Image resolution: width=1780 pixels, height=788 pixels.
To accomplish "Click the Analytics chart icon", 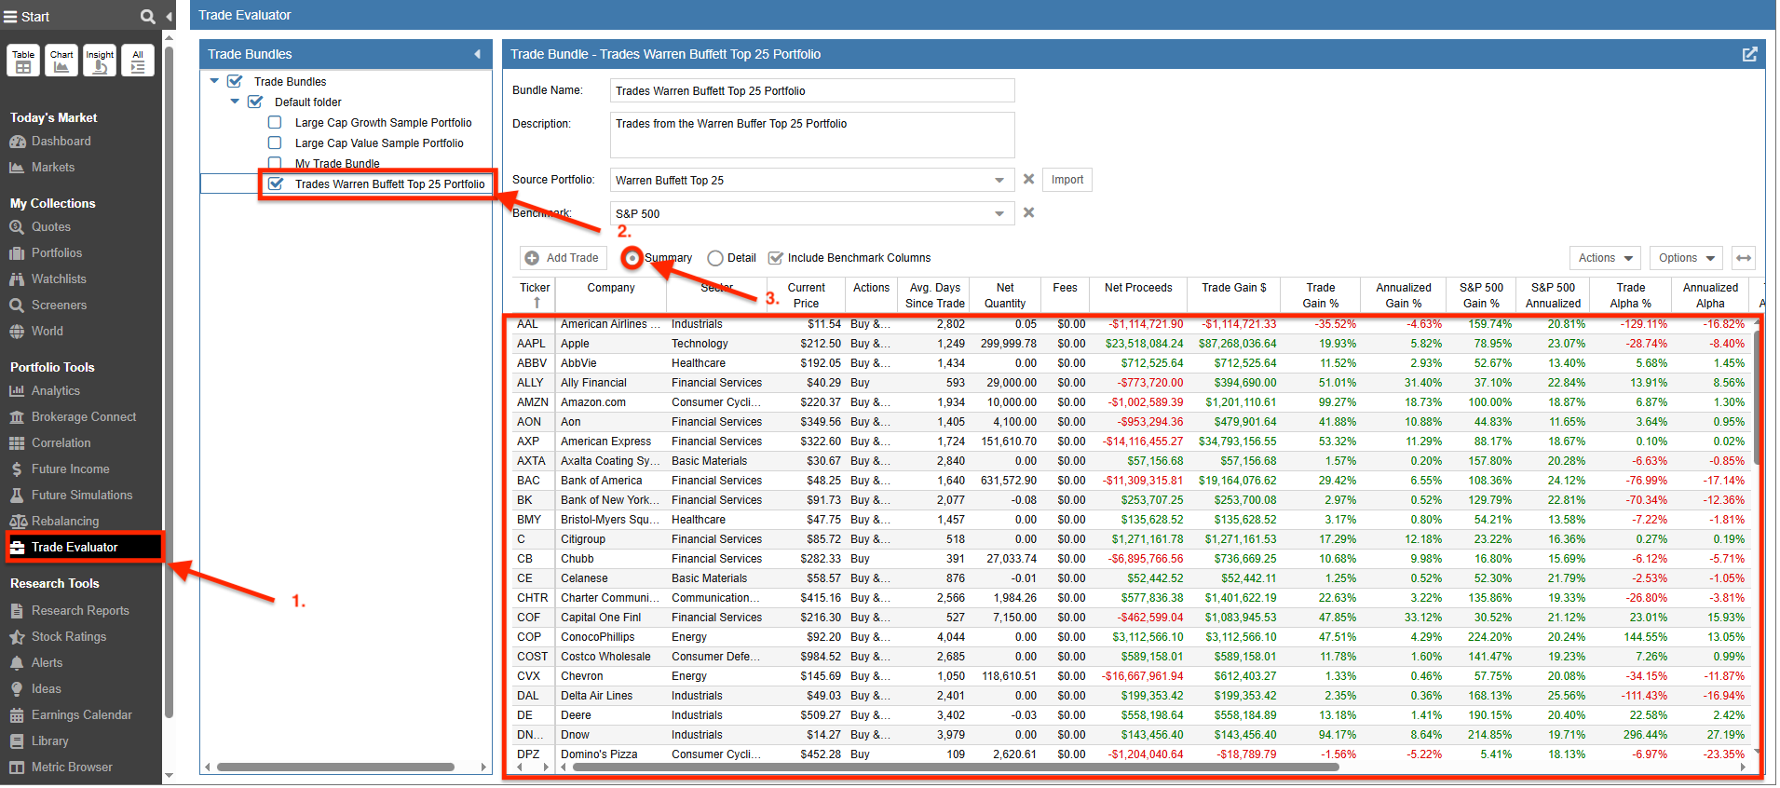I will [17, 391].
